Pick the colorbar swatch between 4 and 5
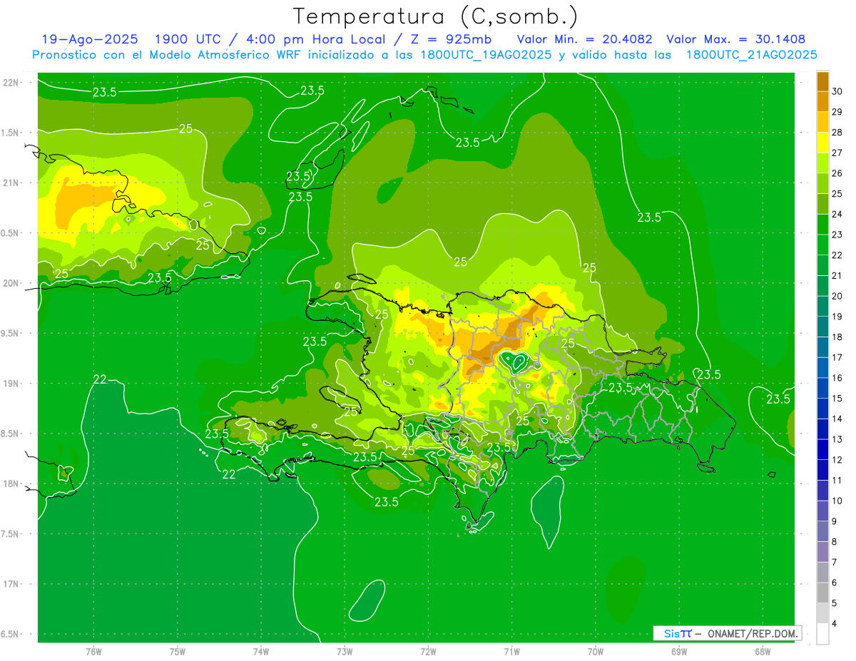The width and height of the screenshot is (856, 661). coord(822,613)
